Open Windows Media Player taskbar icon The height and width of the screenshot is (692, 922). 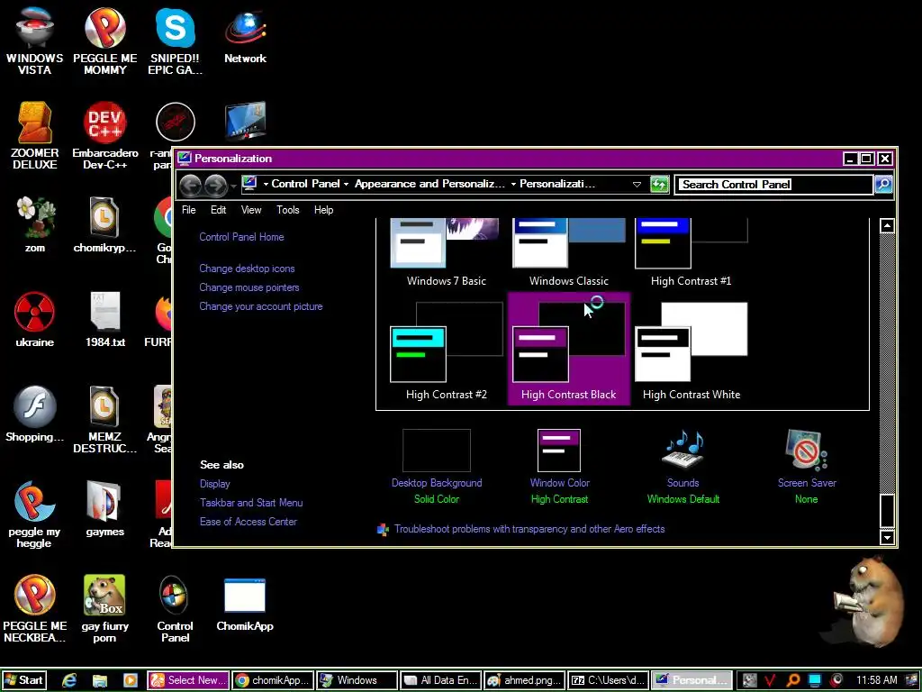pos(130,681)
